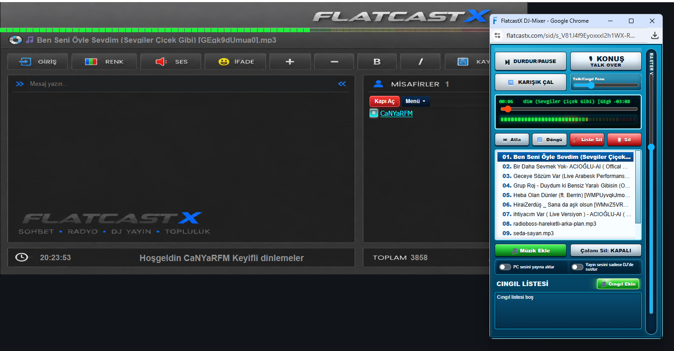Enable PC sesini yayına aktar switch
Viewport: 674px width, 351px height.
click(505, 267)
